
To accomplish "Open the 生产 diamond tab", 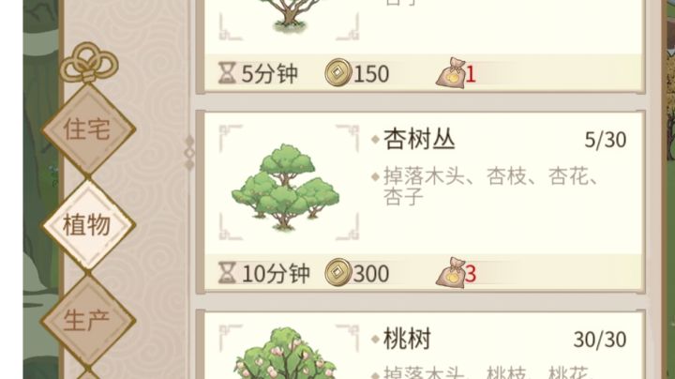I will click(x=88, y=321).
